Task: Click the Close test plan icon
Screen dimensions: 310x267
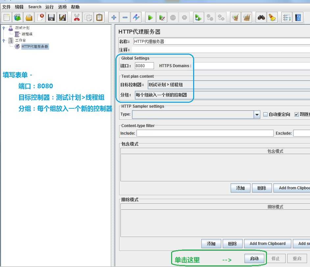Action: click(40, 17)
